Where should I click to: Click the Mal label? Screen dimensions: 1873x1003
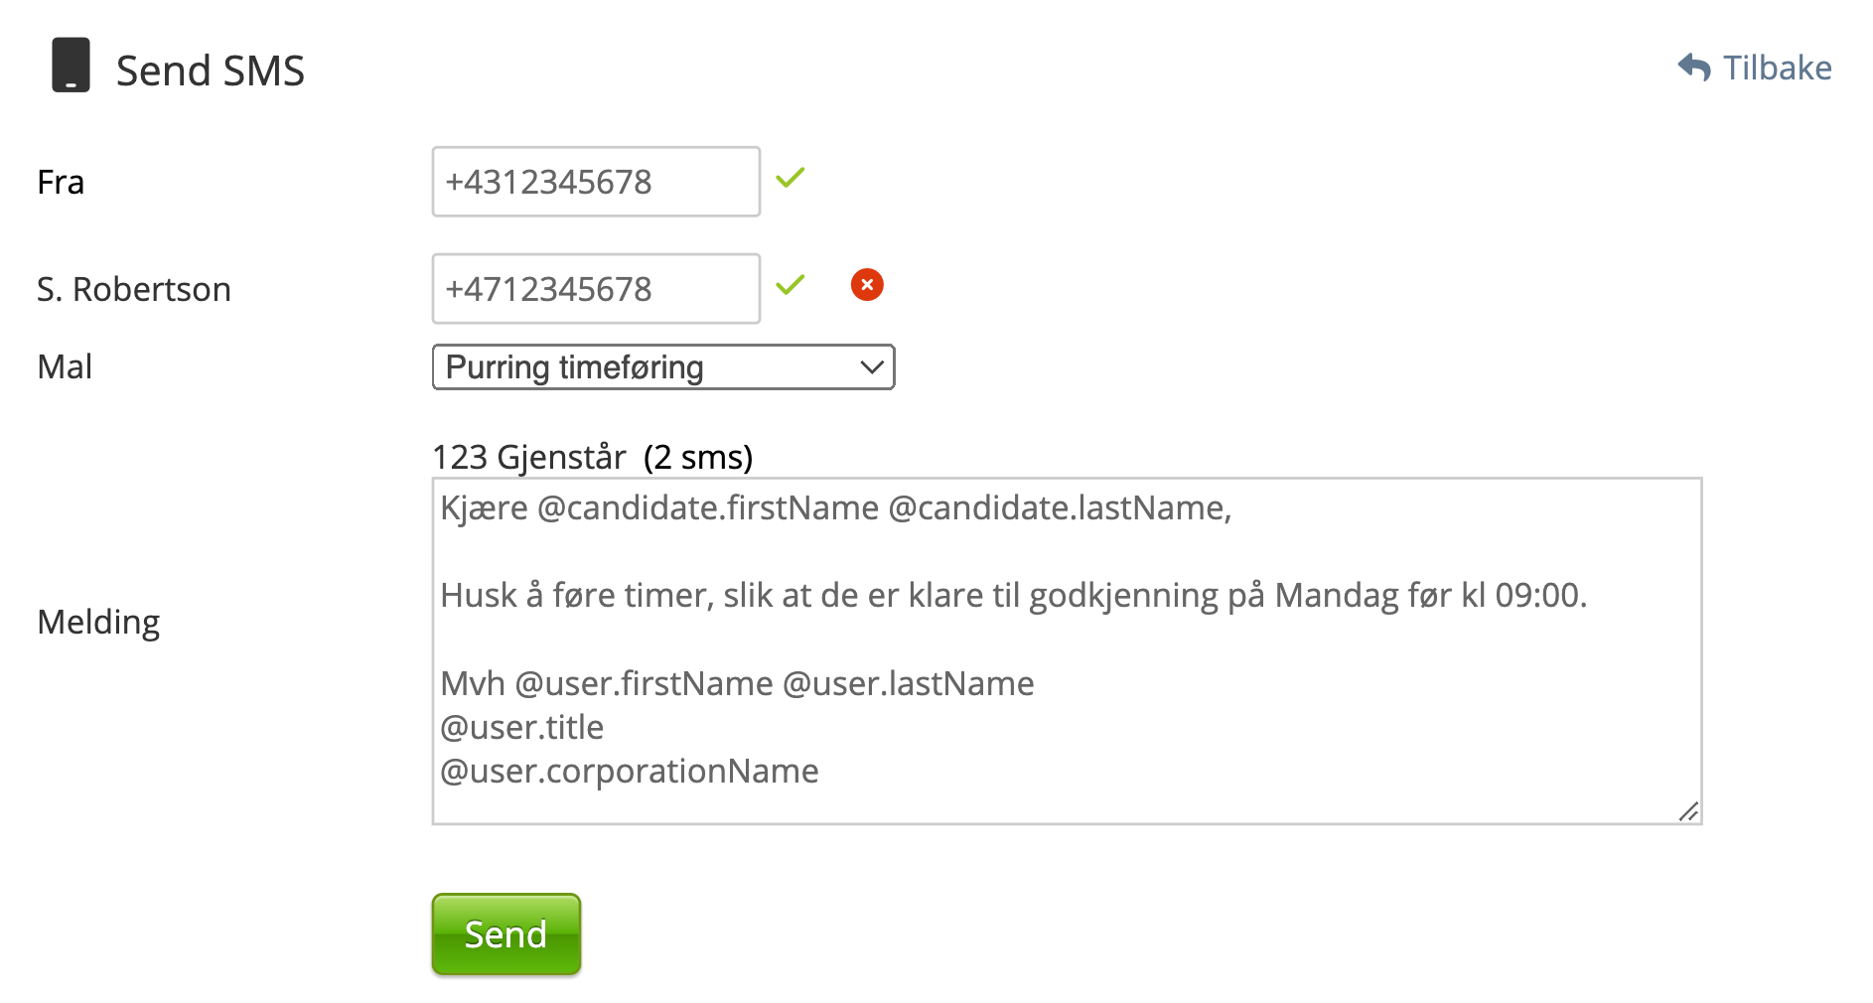(x=65, y=367)
